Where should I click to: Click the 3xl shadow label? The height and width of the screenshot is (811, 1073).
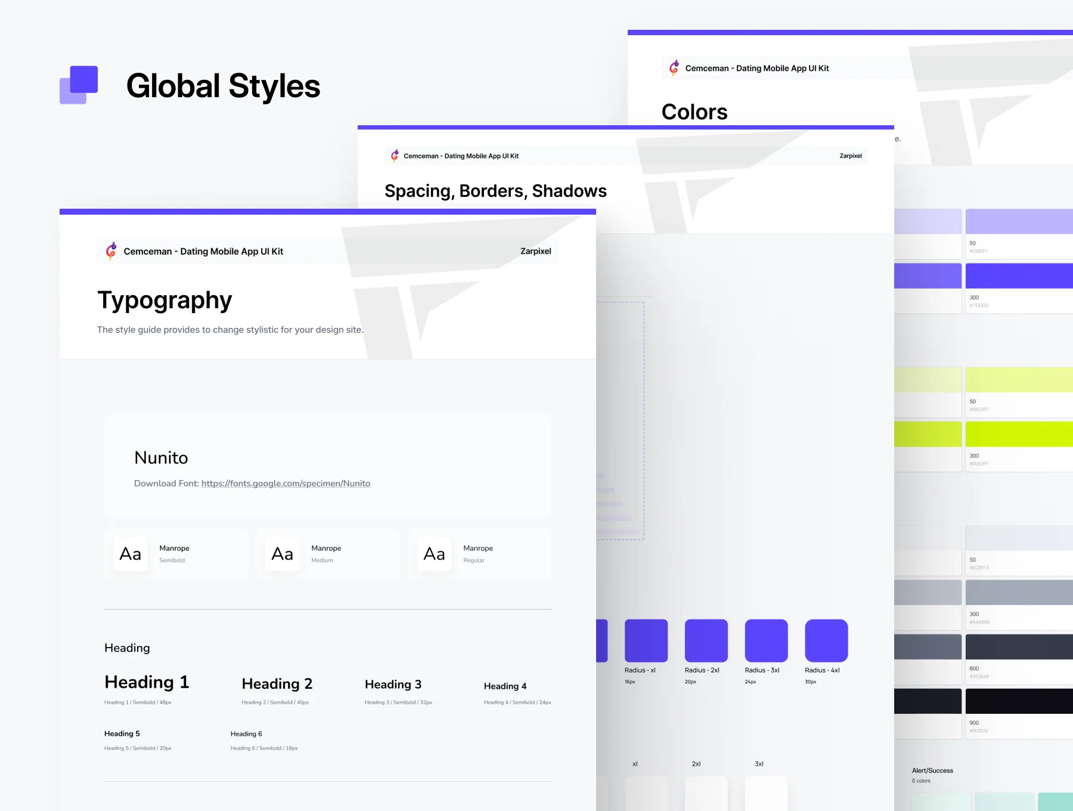click(x=759, y=764)
